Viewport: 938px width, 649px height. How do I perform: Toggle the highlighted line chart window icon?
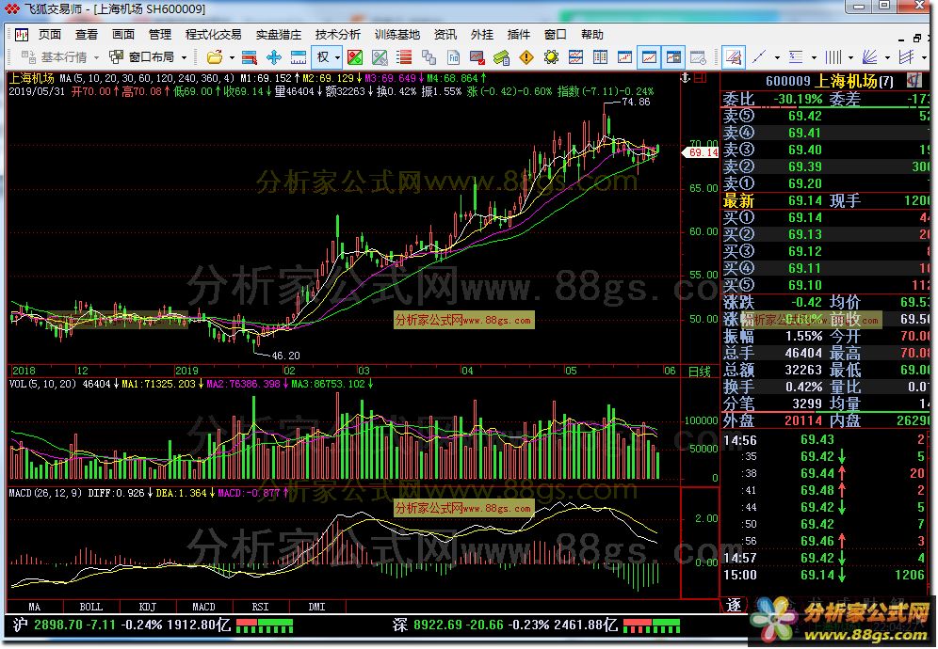coord(649,57)
